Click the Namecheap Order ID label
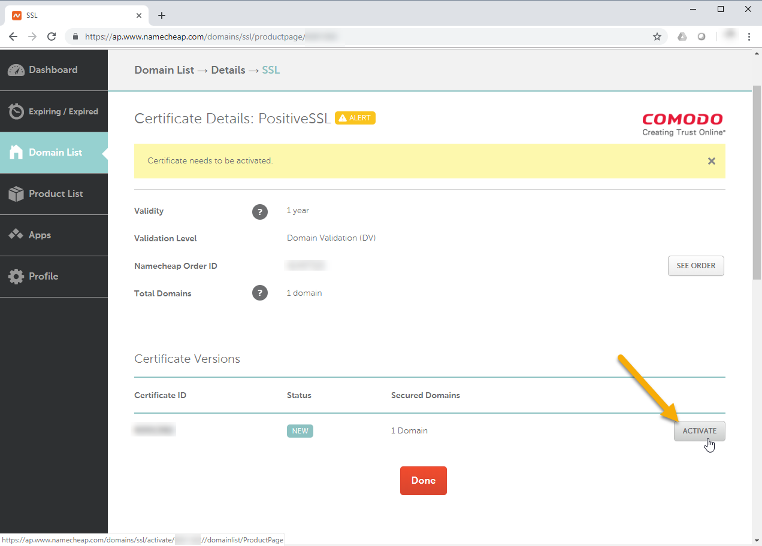 (x=176, y=266)
